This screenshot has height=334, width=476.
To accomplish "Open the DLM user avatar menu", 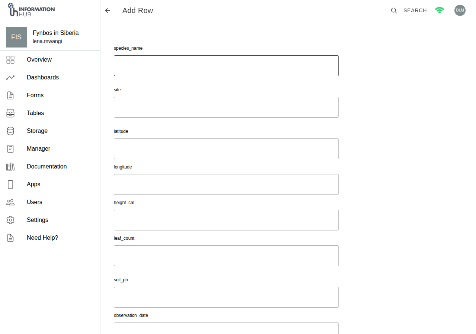I will click(460, 10).
